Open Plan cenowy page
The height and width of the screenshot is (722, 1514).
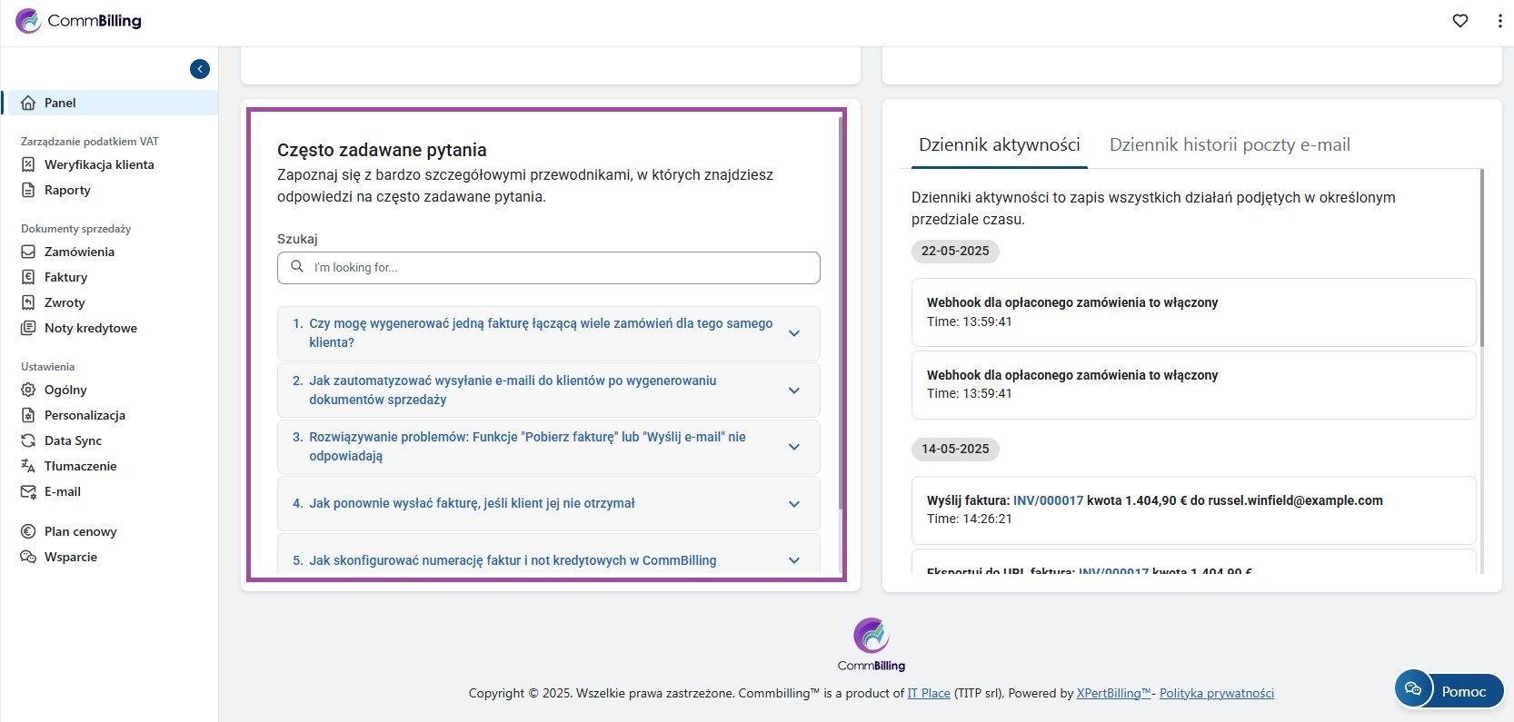[80, 531]
